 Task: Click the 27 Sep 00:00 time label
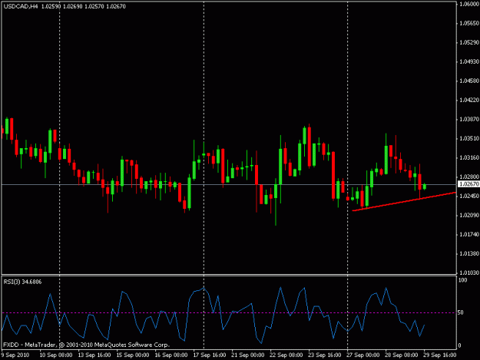(363, 355)
